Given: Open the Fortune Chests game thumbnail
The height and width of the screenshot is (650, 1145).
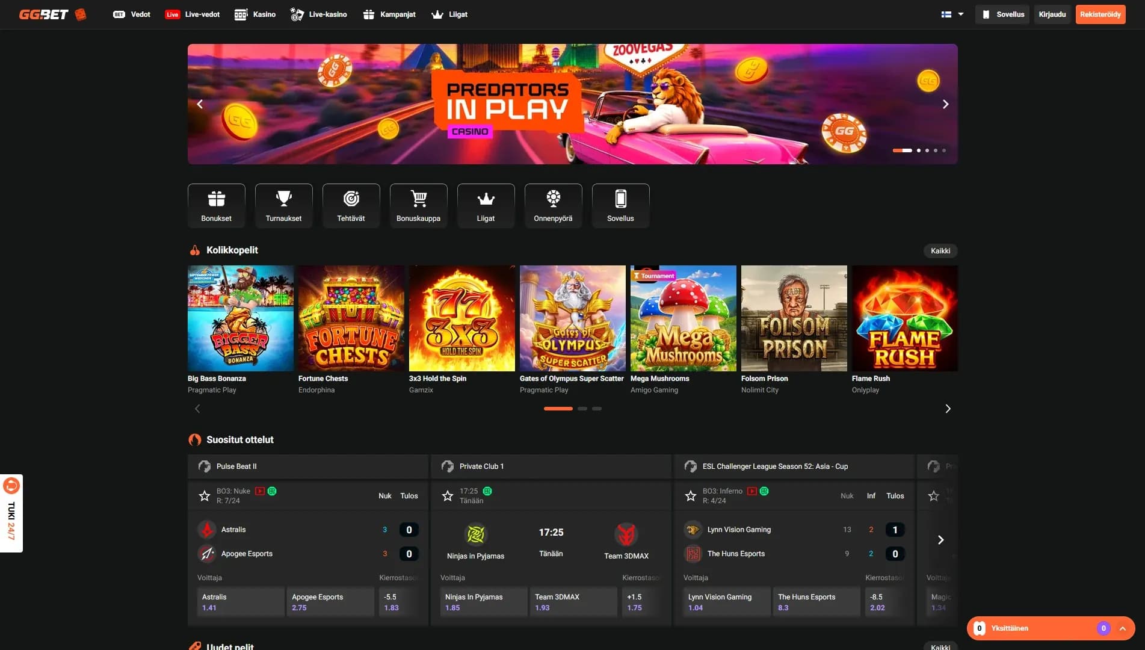Looking at the screenshot, I should (351, 318).
